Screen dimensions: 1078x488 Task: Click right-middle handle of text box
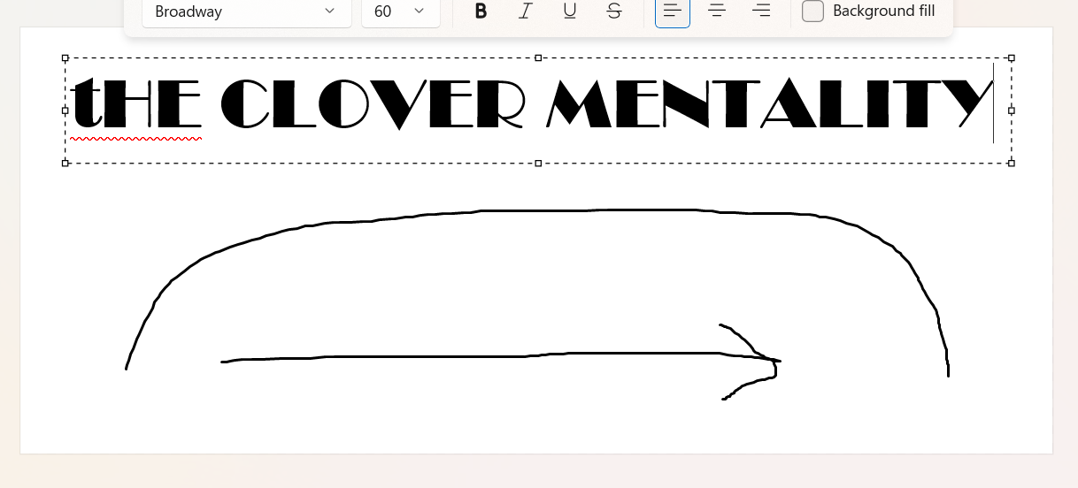click(1012, 111)
